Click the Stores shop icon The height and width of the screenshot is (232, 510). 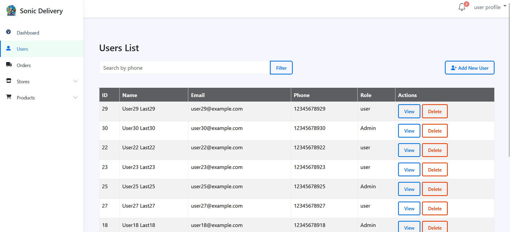pos(9,81)
